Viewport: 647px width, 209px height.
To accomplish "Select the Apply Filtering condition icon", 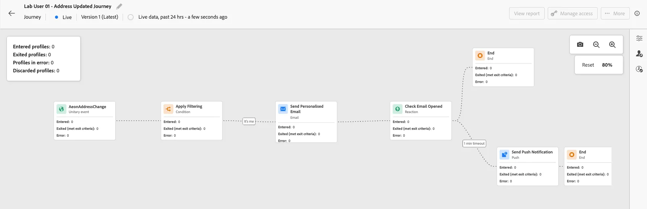I will (x=168, y=109).
